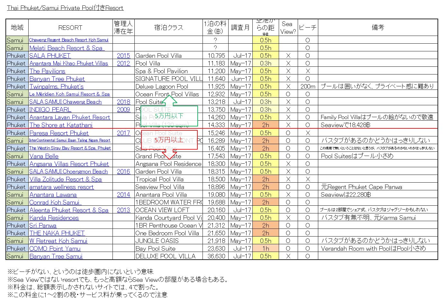Image resolution: width=443 pixels, height=302 pixels.
Task: Open Le Méridien Koh Samui Resort & Spa link
Action: coord(69,94)
